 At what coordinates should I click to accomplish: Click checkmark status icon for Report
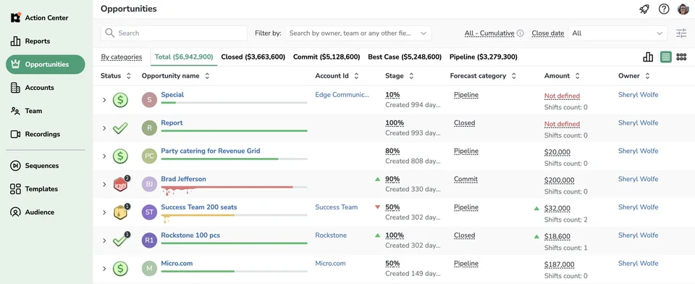coord(120,128)
